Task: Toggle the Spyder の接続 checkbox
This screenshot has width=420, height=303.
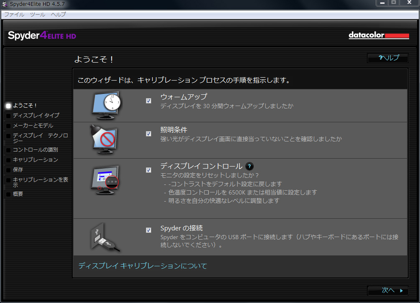Action: [x=149, y=230]
